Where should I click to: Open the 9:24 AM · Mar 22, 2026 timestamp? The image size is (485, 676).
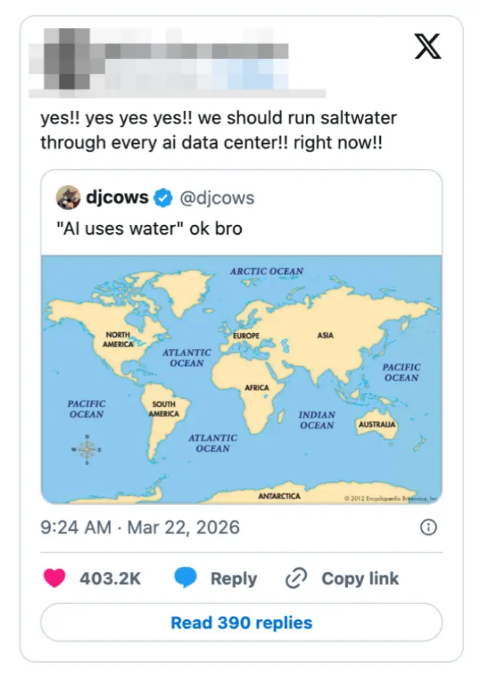tap(140, 527)
